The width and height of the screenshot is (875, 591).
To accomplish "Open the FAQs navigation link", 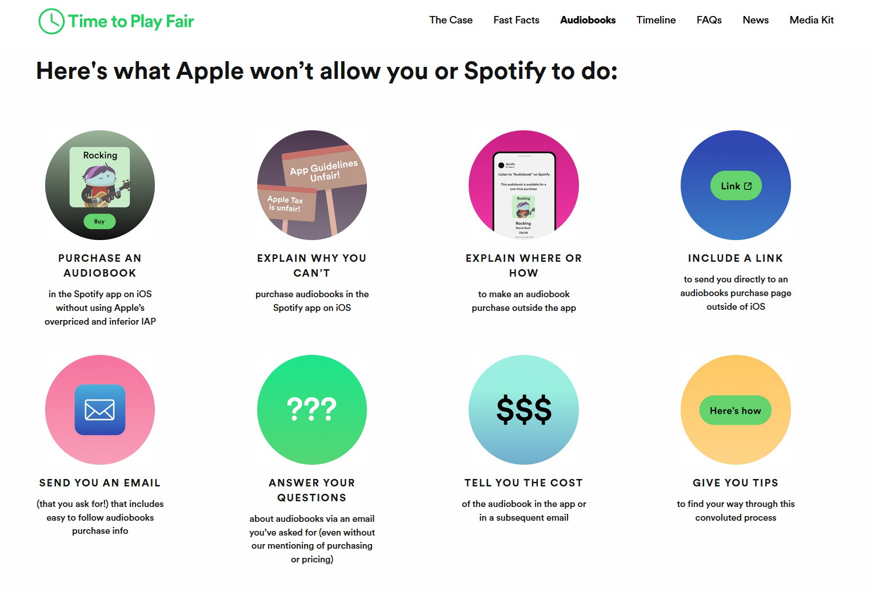I will (709, 20).
